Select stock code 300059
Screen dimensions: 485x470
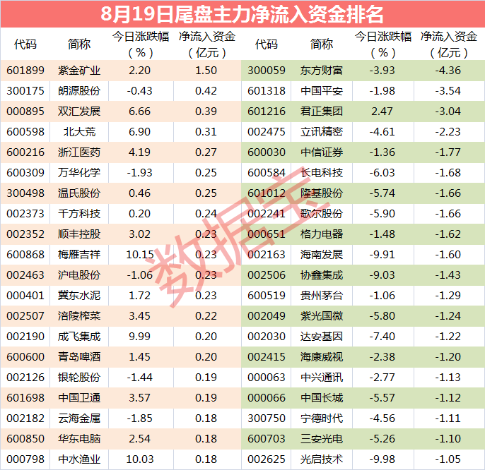point(267,71)
